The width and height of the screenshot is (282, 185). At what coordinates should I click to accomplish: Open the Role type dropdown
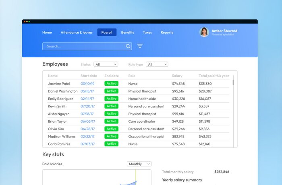point(157,64)
